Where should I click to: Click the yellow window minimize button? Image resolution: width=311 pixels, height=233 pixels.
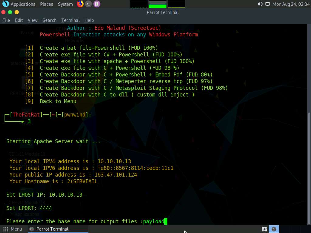(17, 12)
